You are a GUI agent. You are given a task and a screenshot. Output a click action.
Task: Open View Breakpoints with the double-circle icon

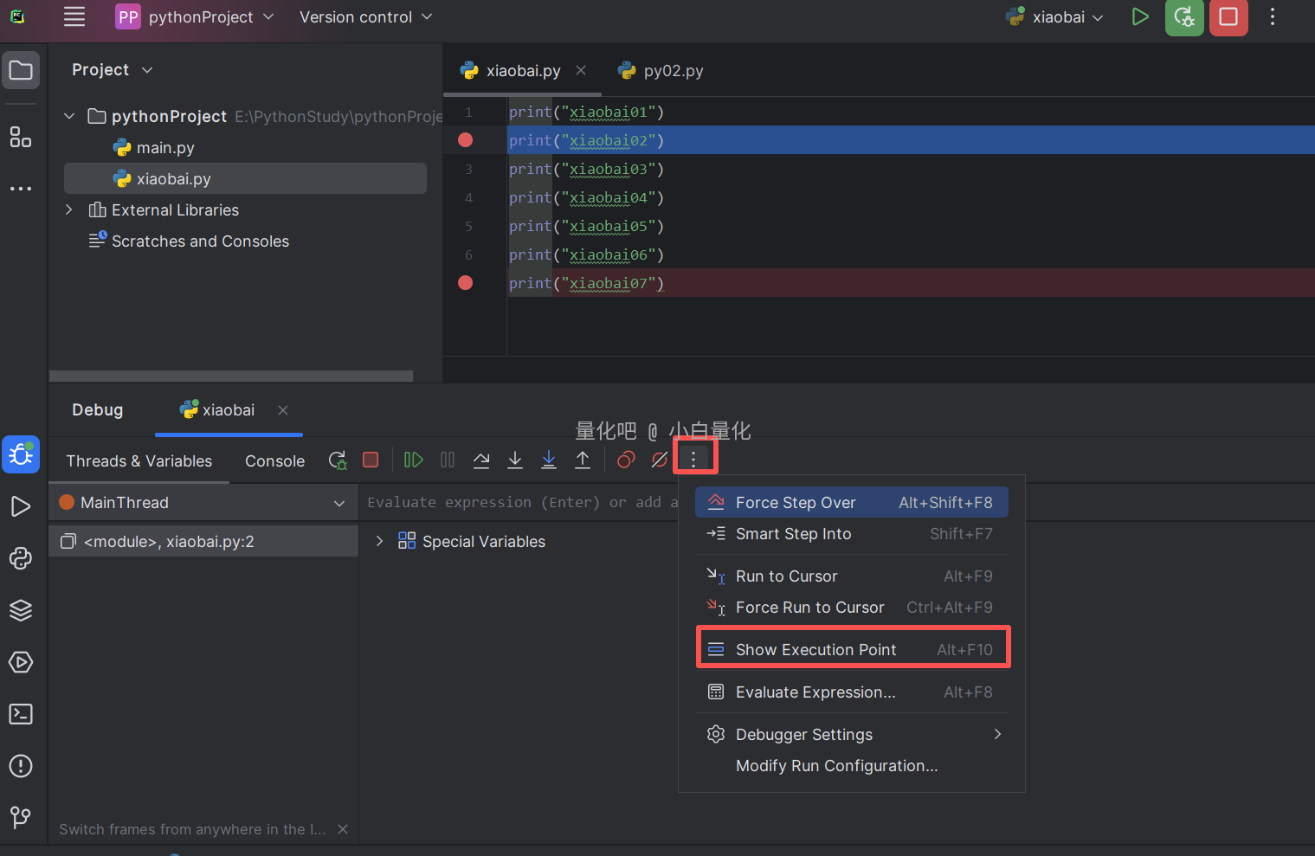tap(626, 460)
